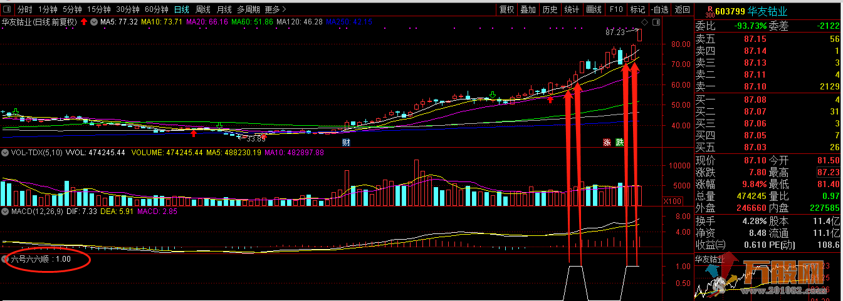Click the stock code 603799
Image resolution: width=843 pixels, height=301 pixels.
(x=730, y=11)
